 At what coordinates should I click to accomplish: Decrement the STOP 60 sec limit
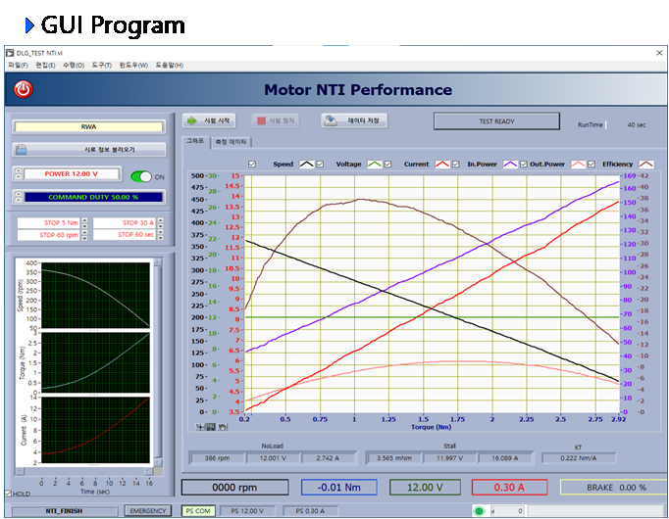coord(161,238)
